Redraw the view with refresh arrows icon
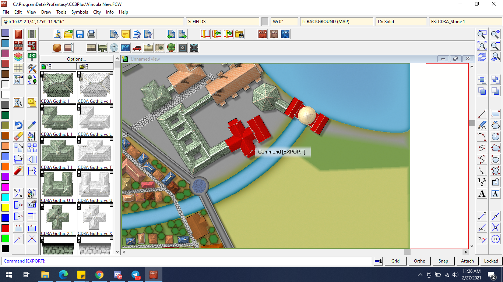The width and height of the screenshot is (503, 282). point(482,57)
